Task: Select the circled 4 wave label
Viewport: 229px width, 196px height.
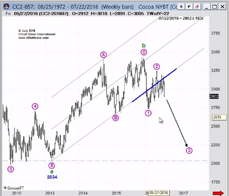Action: click(35, 106)
